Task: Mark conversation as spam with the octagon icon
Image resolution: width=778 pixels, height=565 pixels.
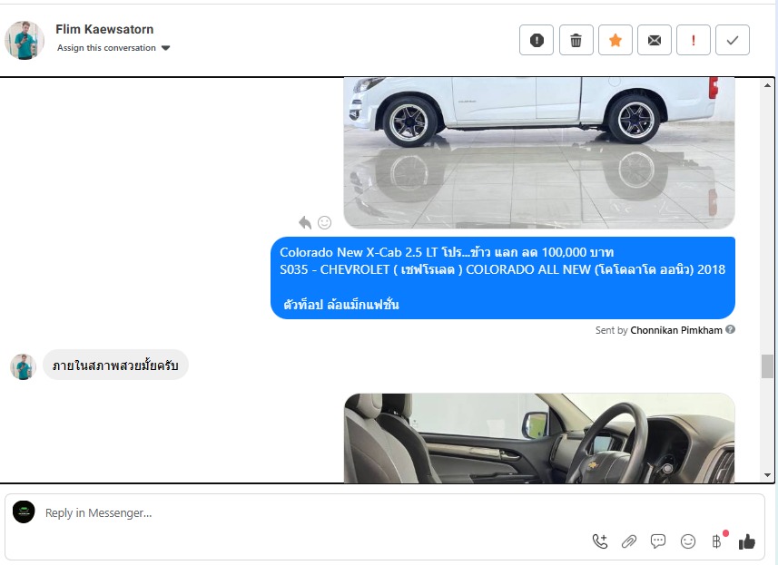Action: point(537,40)
